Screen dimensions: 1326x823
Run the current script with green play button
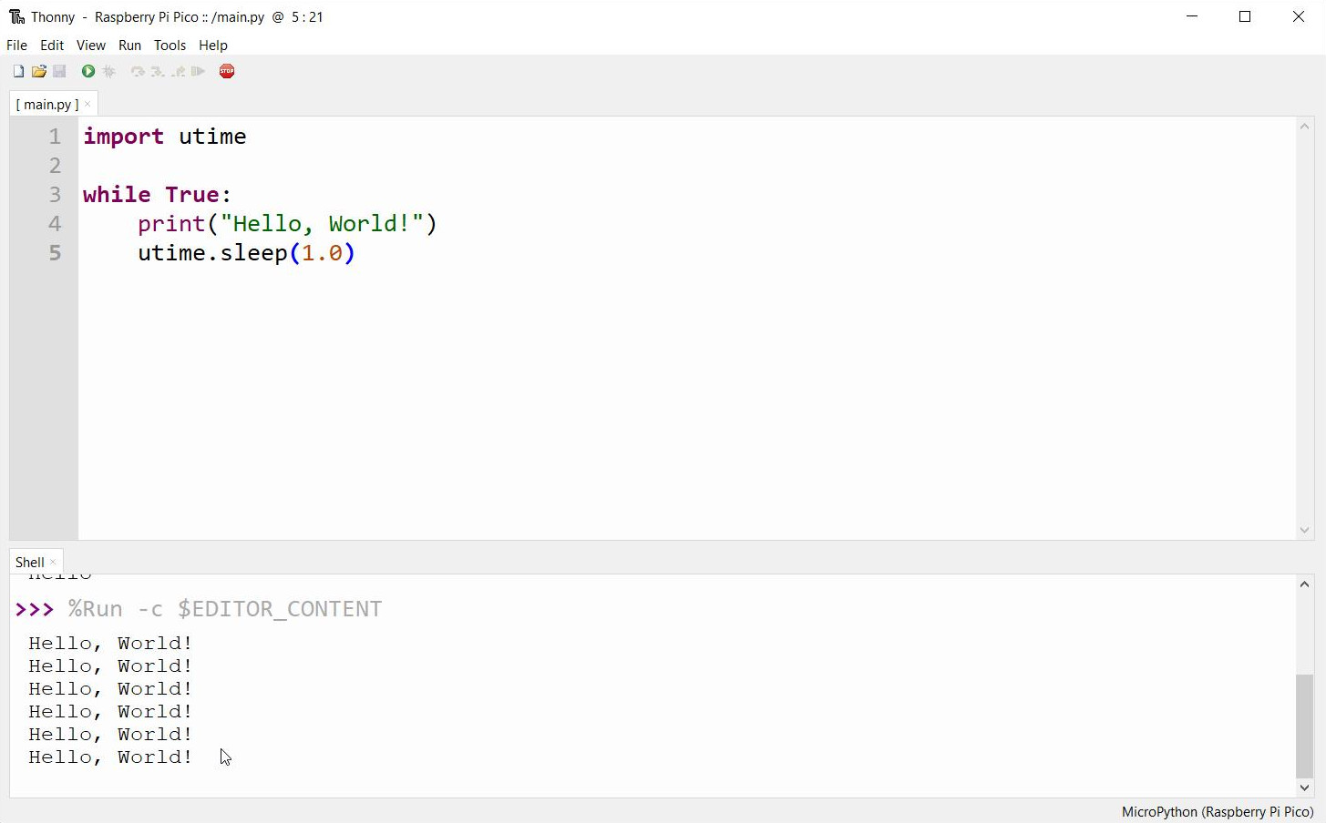point(88,72)
